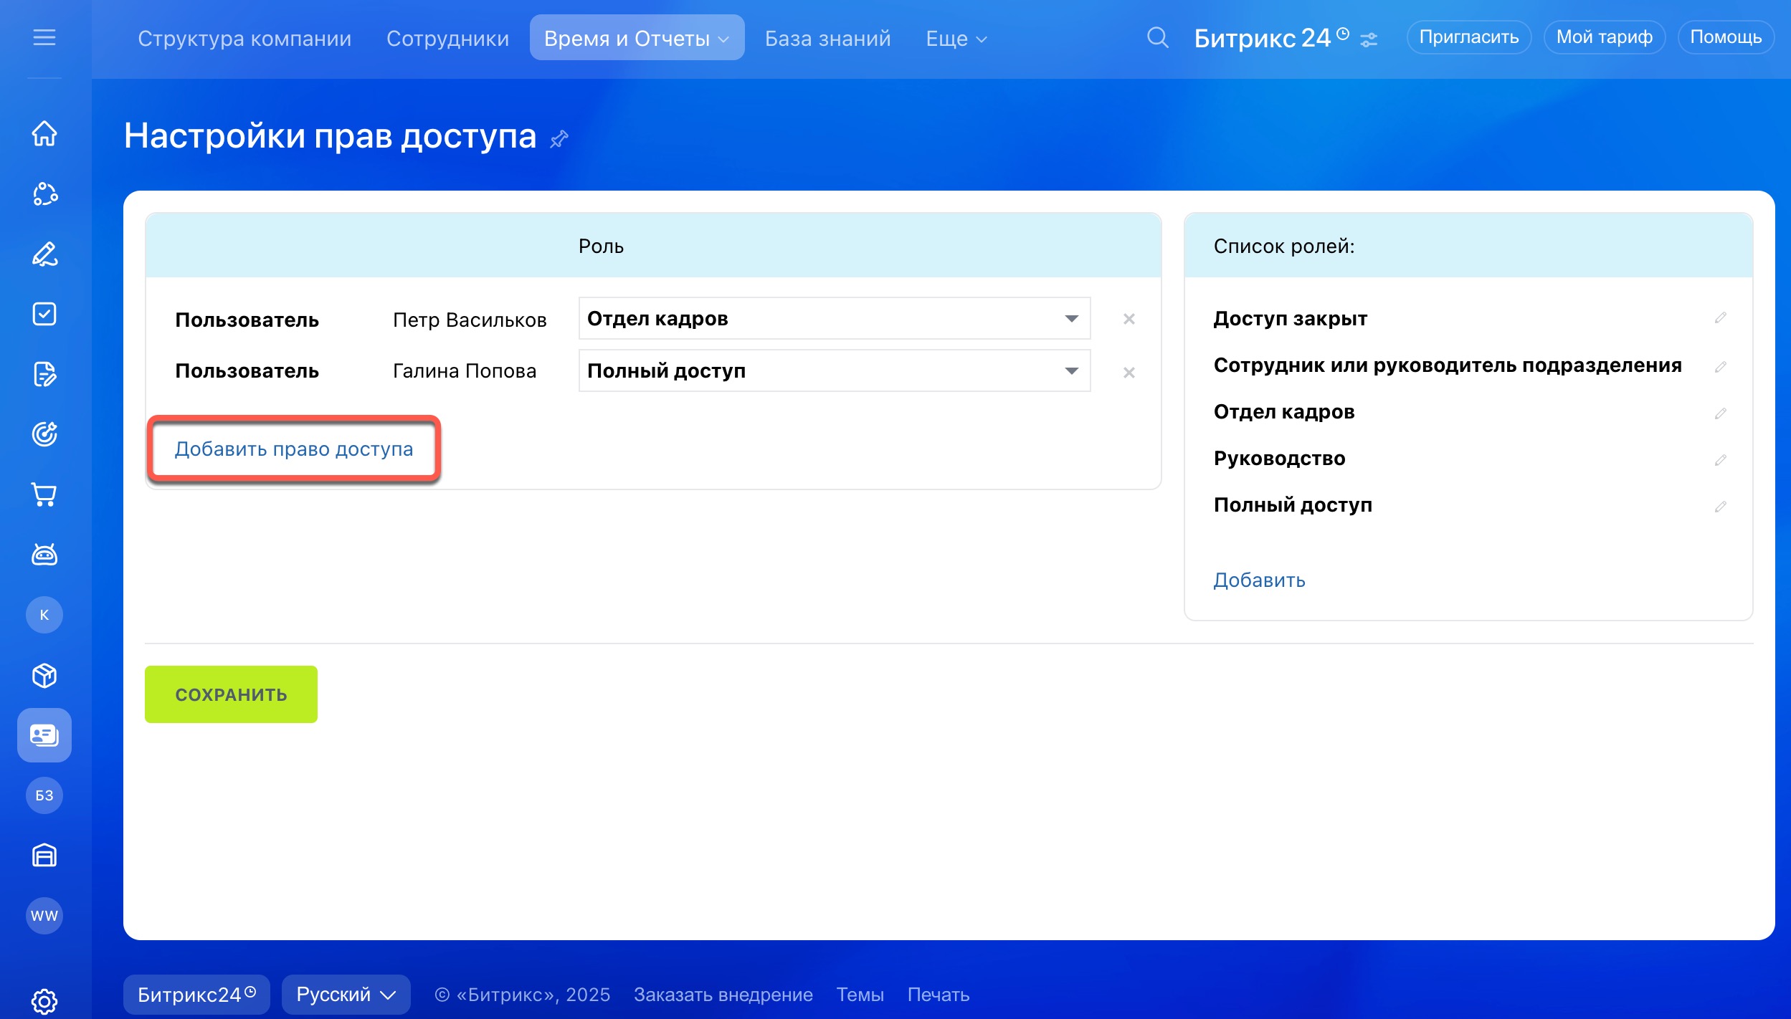
Task: Go to the home feed icon
Action: [44, 133]
